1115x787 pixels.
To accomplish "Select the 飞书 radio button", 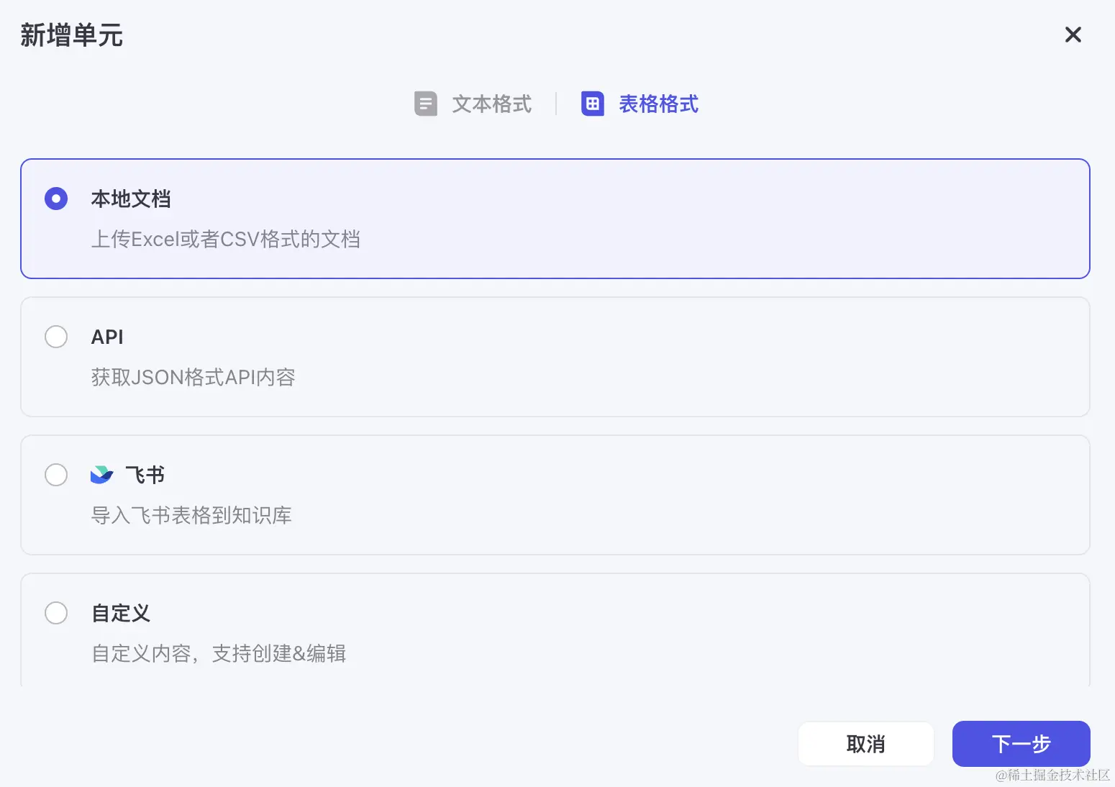I will [56, 475].
